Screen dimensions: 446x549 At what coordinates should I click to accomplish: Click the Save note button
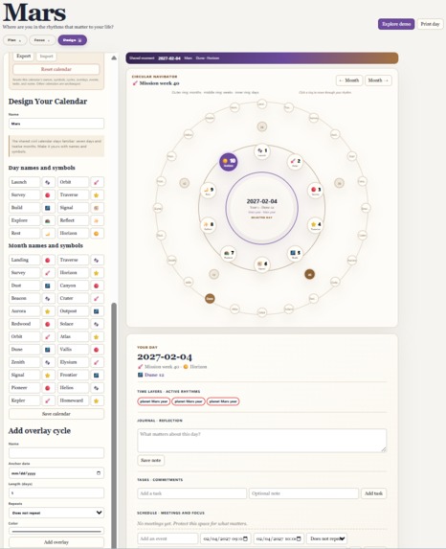click(151, 461)
